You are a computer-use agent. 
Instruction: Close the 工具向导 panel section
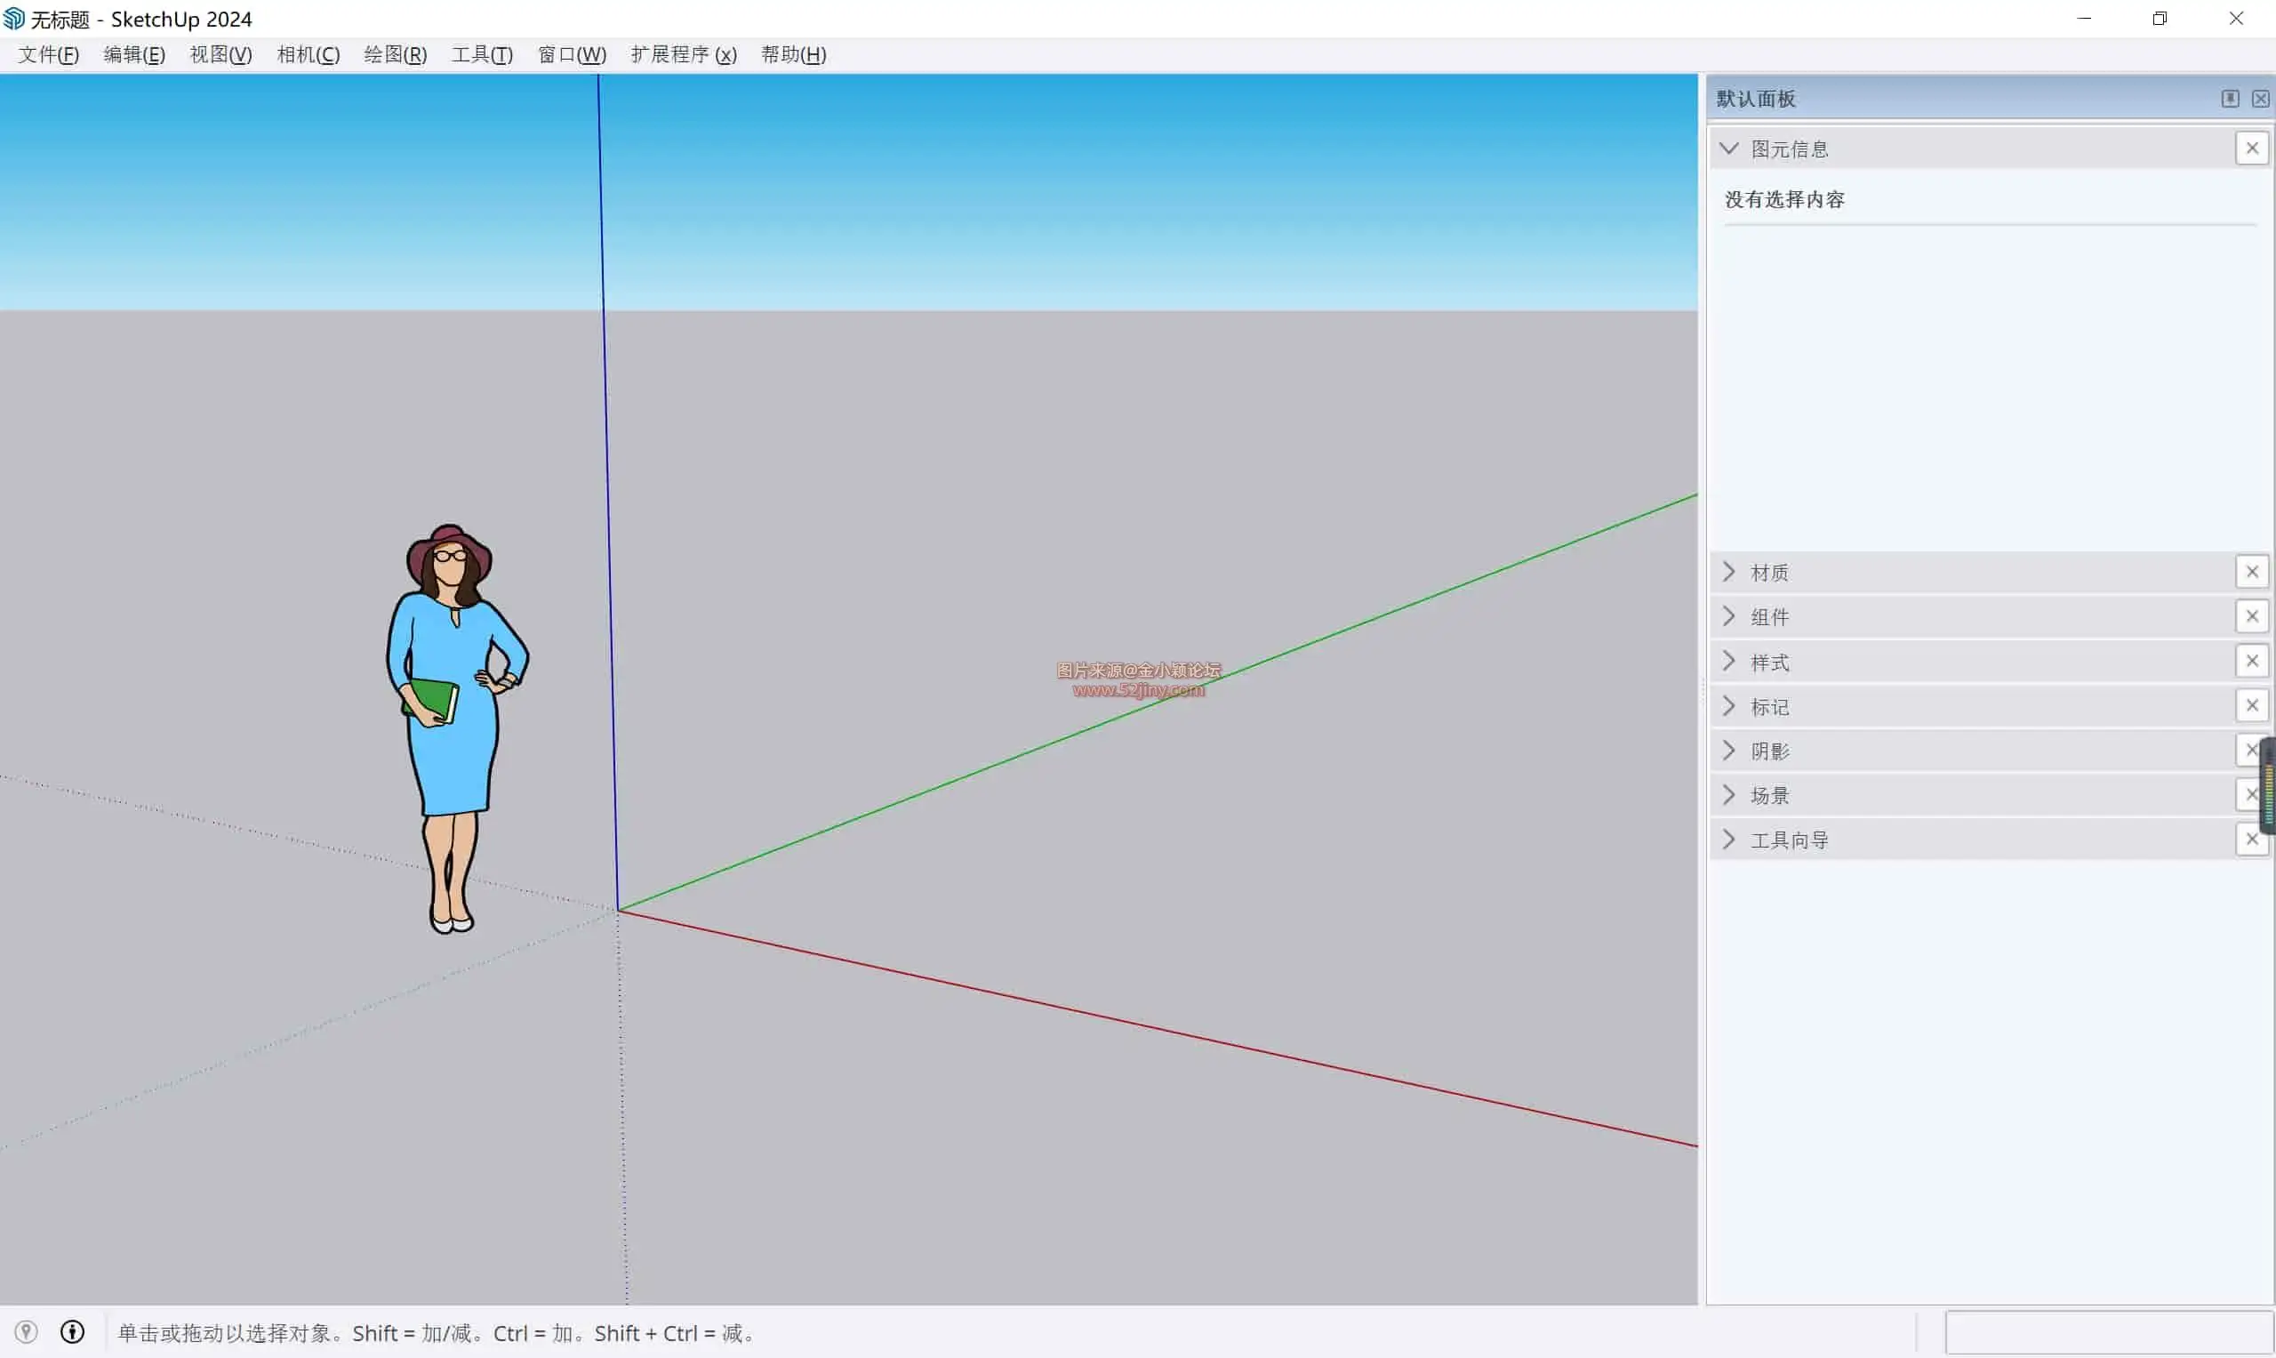pos(2251,840)
